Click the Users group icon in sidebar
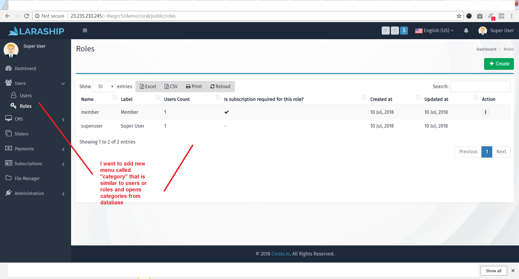This screenshot has height=279, width=519. [x=9, y=83]
